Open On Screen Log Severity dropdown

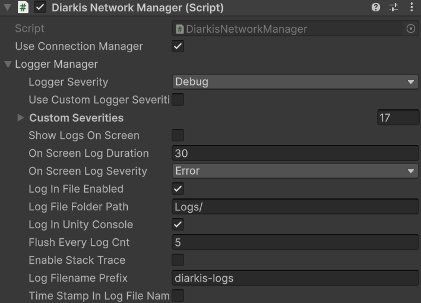(x=295, y=171)
